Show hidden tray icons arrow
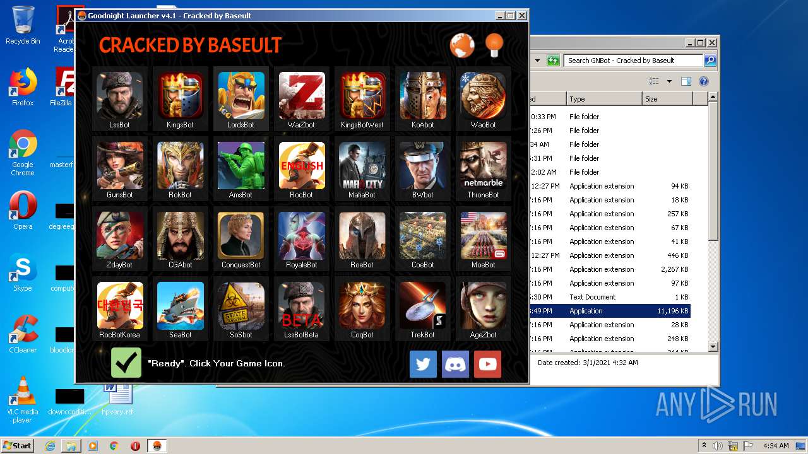The width and height of the screenshot is (808, 454). click(704, 445)
